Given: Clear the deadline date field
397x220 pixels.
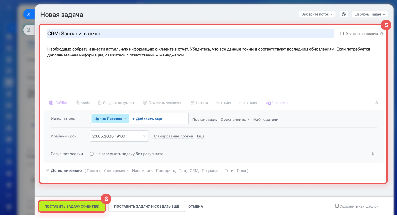Looking at the screenshot, I should [144, 136].
